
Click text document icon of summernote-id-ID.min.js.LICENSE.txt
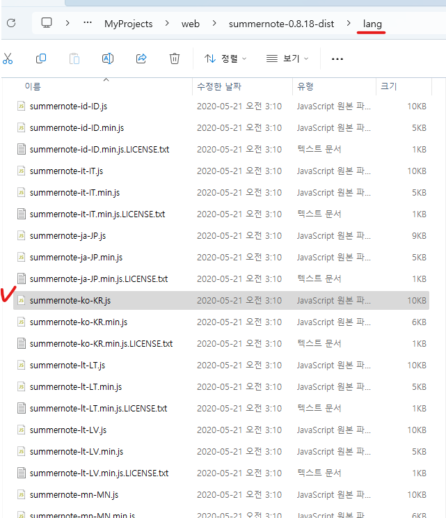[22, 149]
